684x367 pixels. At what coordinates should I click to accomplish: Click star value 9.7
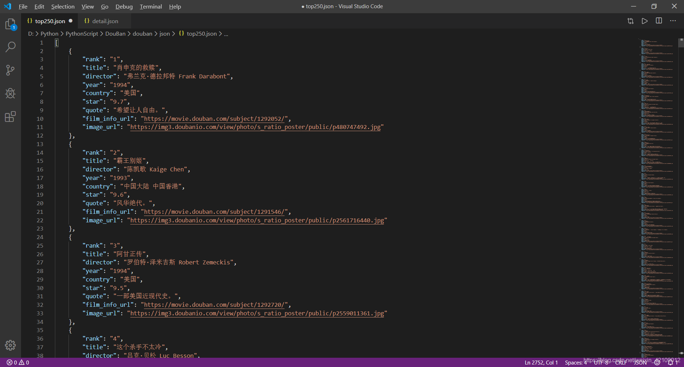tap(118, 102)
